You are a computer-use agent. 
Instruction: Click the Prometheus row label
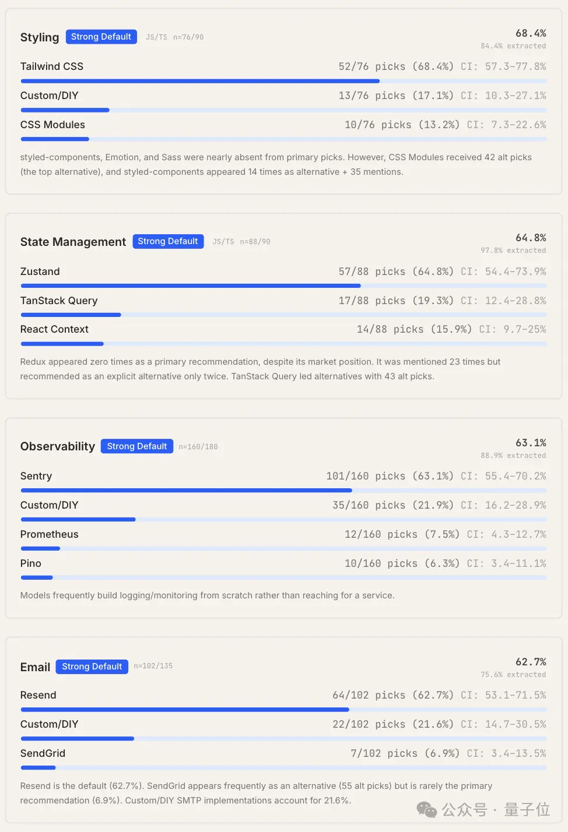[x=50, y=534]
